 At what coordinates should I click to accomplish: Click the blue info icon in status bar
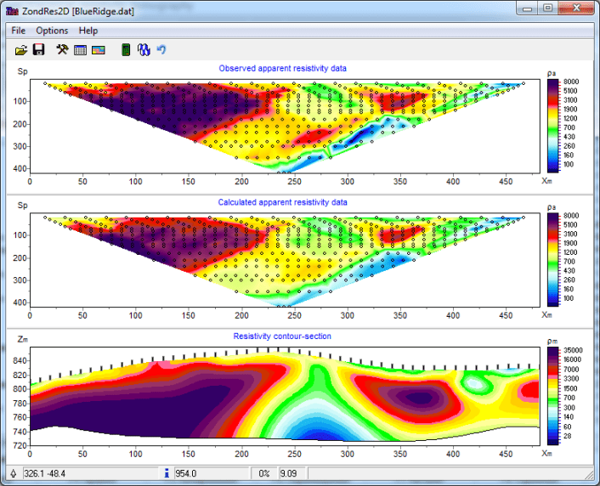click(x=167, y=473)
